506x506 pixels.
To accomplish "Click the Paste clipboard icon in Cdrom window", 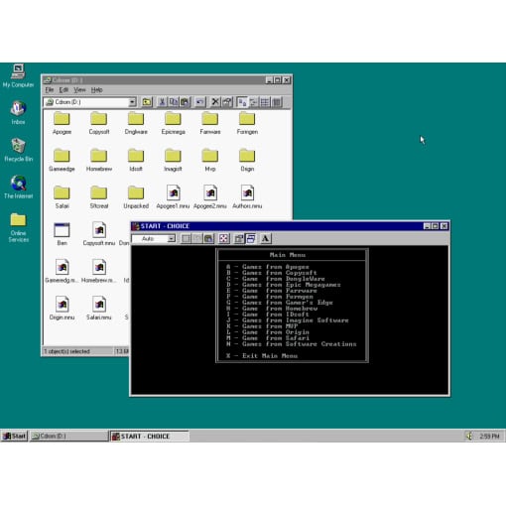I will click(x=185, y=102).
